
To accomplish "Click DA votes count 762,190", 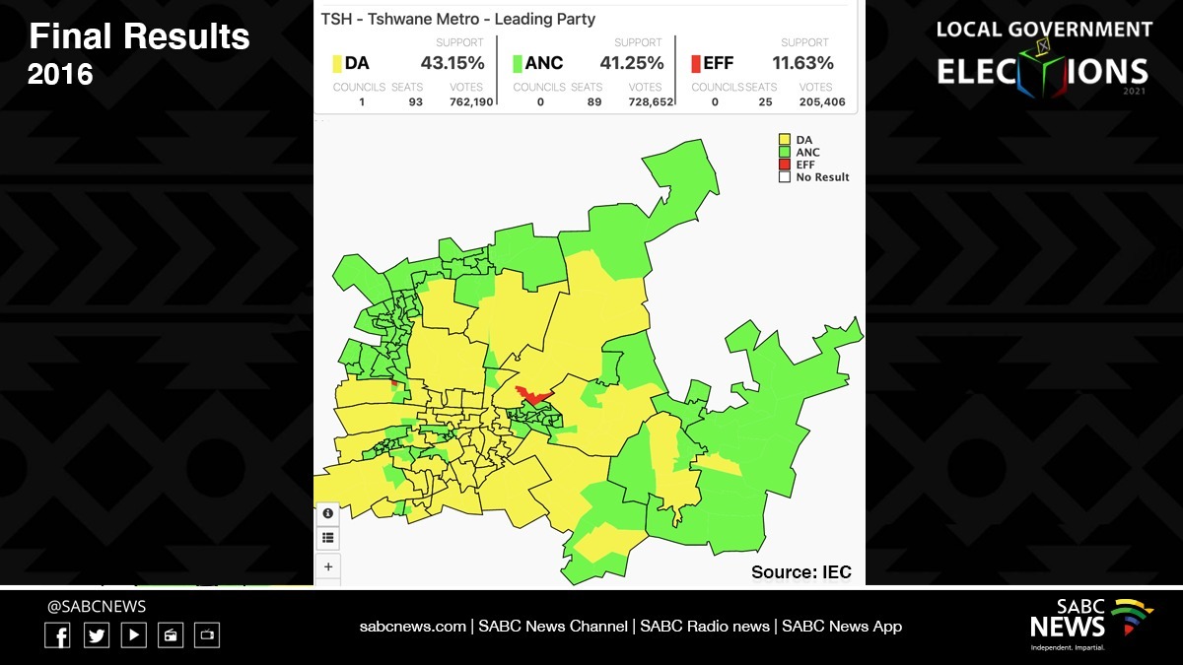I will (471, 101).
